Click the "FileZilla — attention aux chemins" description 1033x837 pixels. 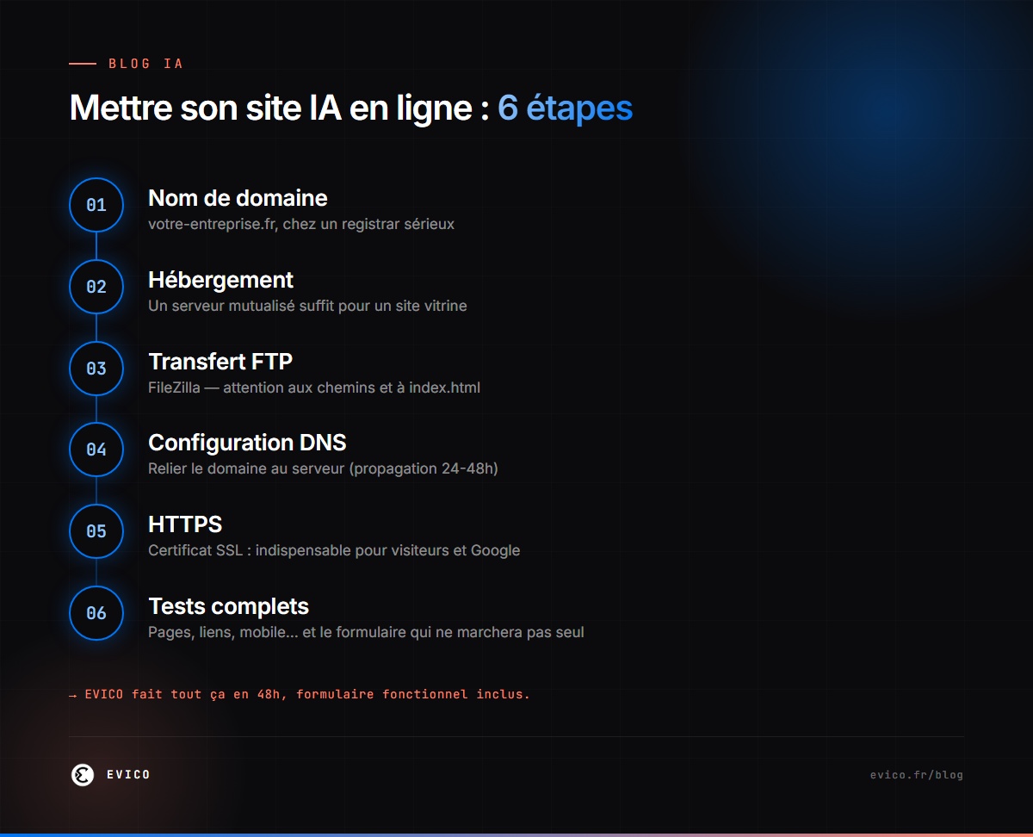coord(314,387)
